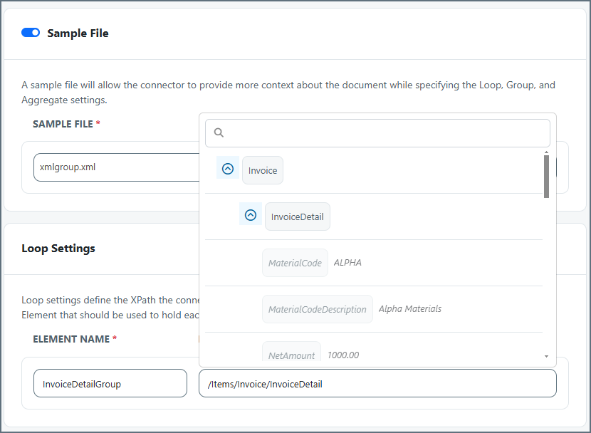Collapse the InvoiceDetail node chevron
Image resolution: width=591 pixels, height=433 pixels.
(x=251, y=215)
